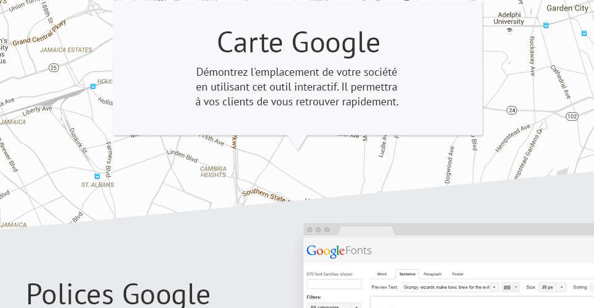Click the Grand Central Pkwy label
The height and width of the screenshot is (308, 594).
pos(39,33)
